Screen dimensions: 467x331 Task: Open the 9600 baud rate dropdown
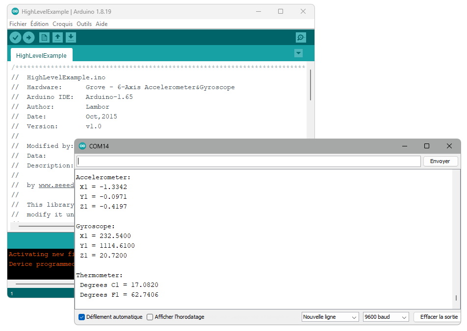click(x=386, y=317)
